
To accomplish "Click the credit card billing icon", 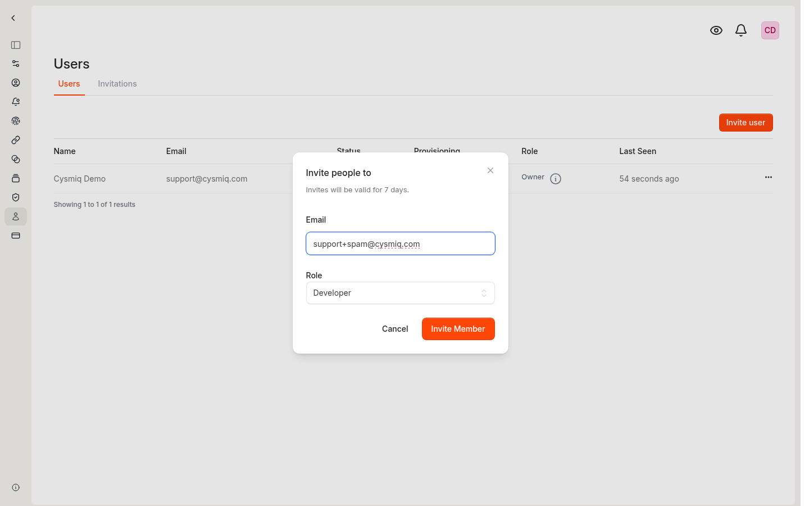I will tap(15, 235).
